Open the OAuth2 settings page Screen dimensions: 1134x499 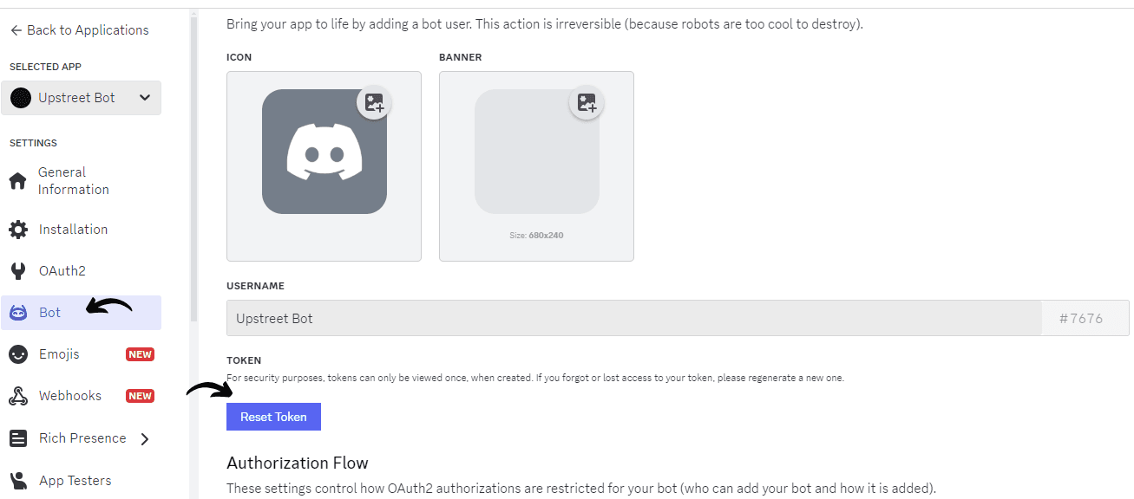(62, 271)
